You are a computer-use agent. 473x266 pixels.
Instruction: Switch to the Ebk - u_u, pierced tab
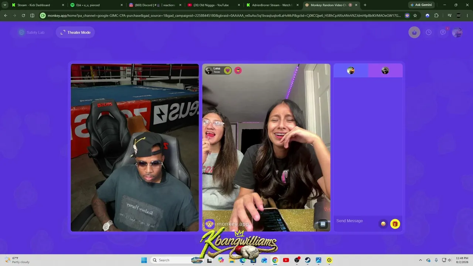coord(96,5)
